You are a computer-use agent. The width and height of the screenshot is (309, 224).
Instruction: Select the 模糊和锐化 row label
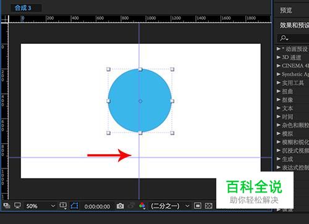295,142
